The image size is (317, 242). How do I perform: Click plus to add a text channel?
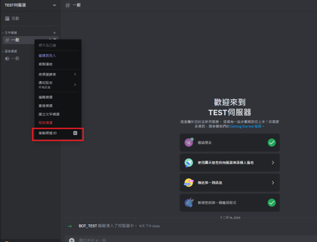(x=54, y=33)
